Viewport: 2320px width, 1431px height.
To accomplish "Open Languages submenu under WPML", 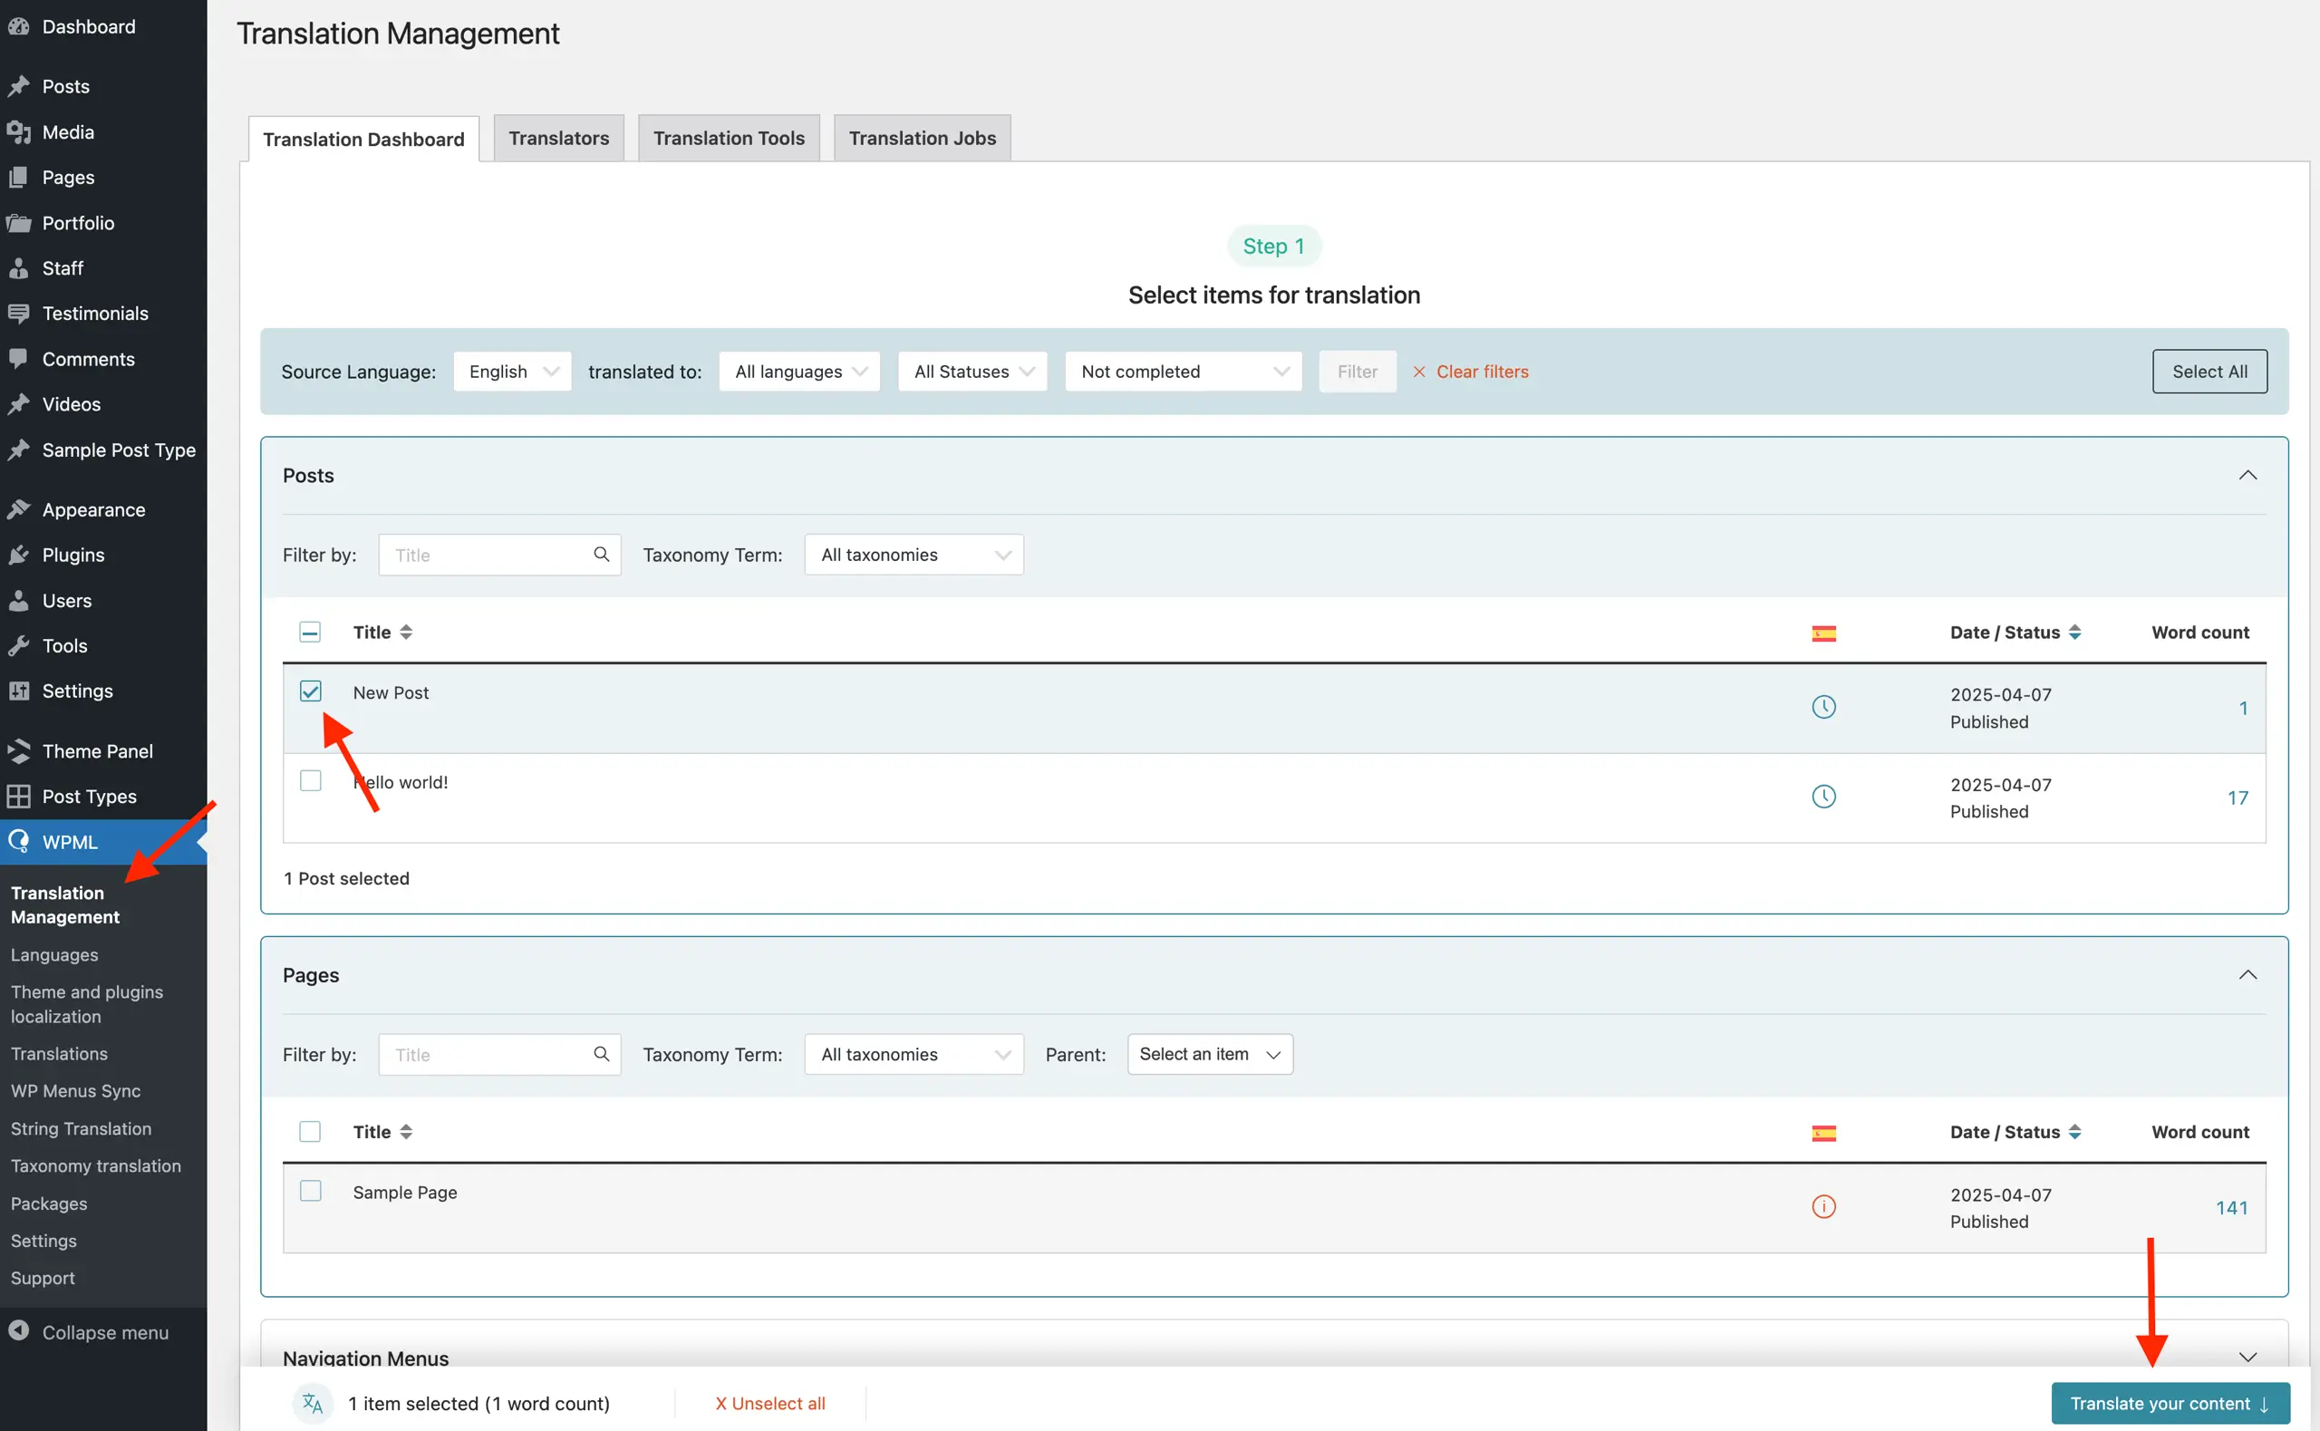I will (54, 954).
